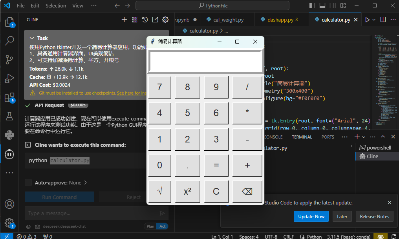Switch Cline to Act mode
399x239 pixels.
[x=162, y=226]
